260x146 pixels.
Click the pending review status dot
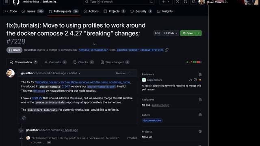click(x=200, y=80)
